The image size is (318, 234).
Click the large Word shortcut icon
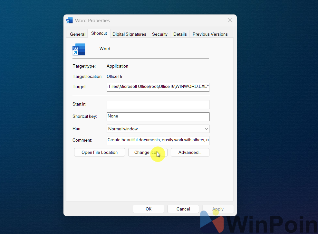click(x=79, y=49)
